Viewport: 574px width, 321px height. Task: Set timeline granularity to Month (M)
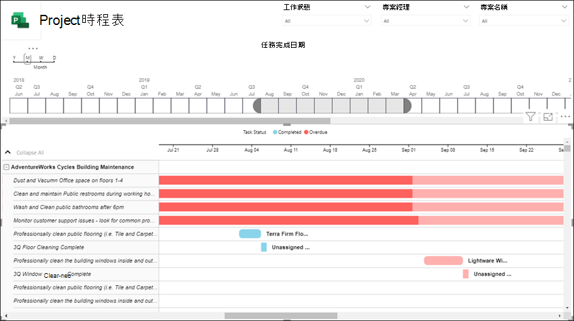(x=28, y=58)
